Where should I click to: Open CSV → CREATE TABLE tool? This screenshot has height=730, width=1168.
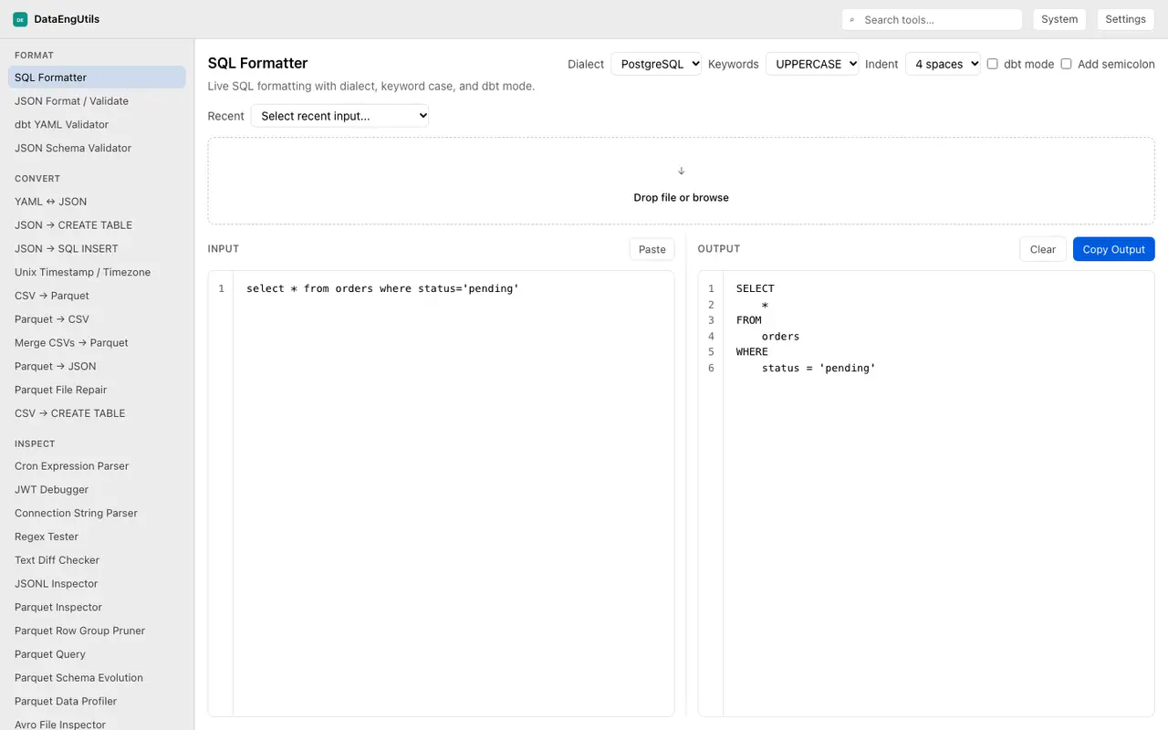[97, 413]
